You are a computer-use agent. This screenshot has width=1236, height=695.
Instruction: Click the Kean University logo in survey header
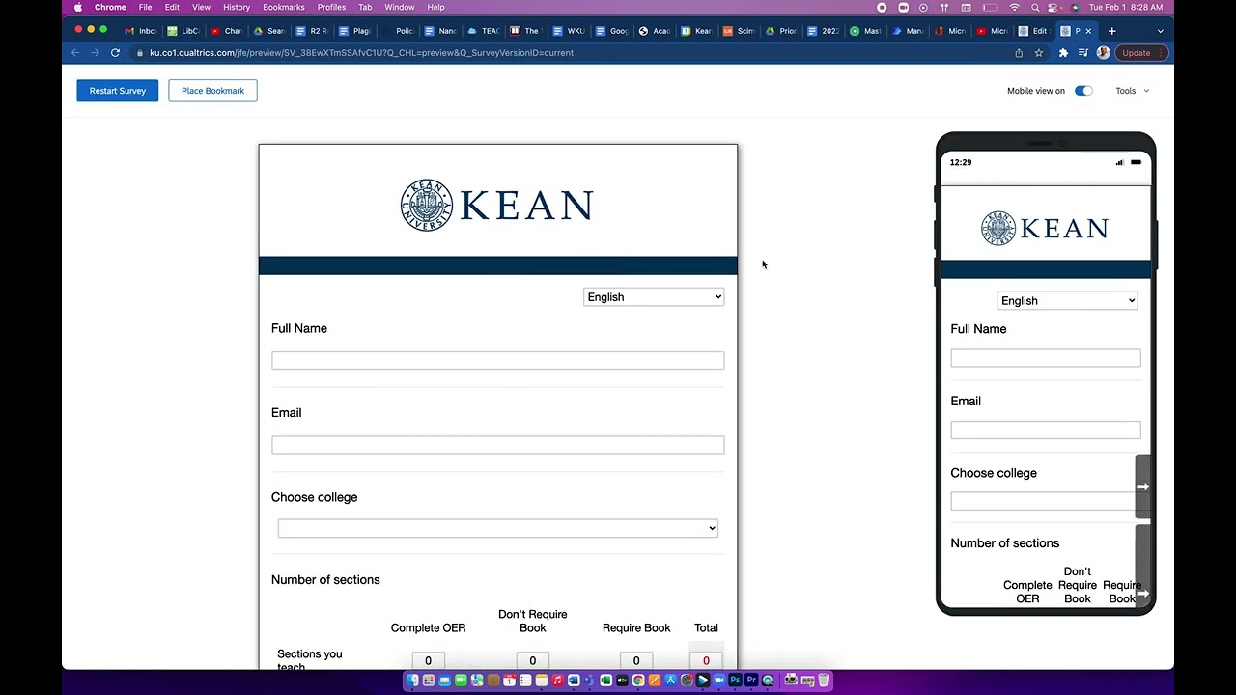click(x=497, y=205)
